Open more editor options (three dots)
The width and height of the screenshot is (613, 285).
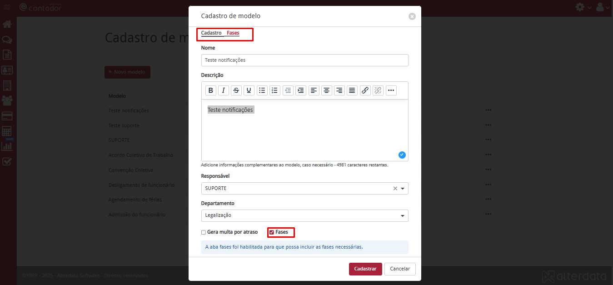tap(391, 90)
